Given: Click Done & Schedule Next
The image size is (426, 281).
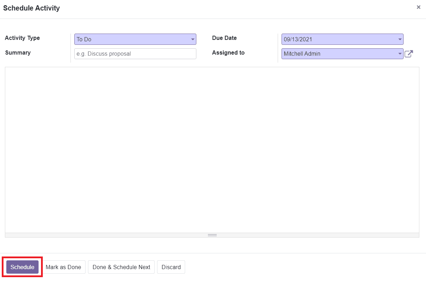Looking at the screenshot, I should pyautogui.click(x=121, y=267).
